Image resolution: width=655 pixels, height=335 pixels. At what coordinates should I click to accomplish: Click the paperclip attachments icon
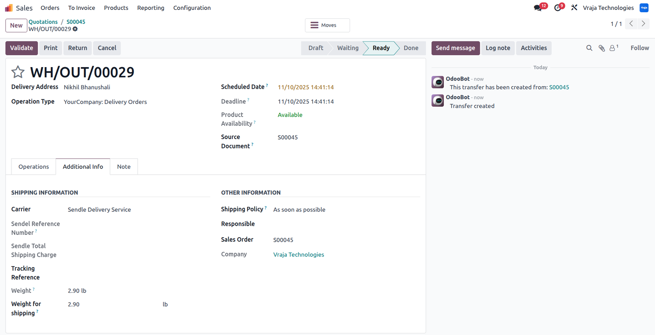601,48
